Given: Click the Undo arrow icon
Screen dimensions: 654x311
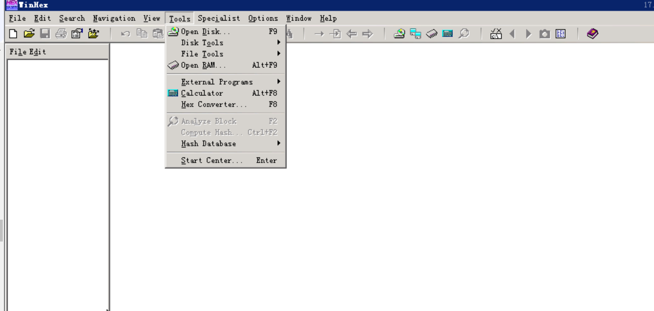Looking at the screenshot, I should [x=126, y=34].
